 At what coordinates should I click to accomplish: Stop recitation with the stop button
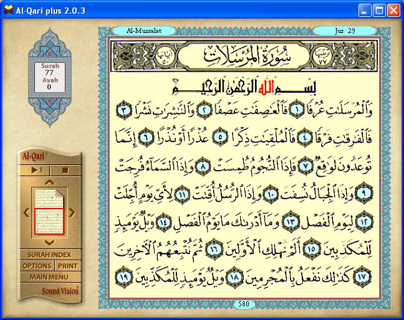click(65, 170)
